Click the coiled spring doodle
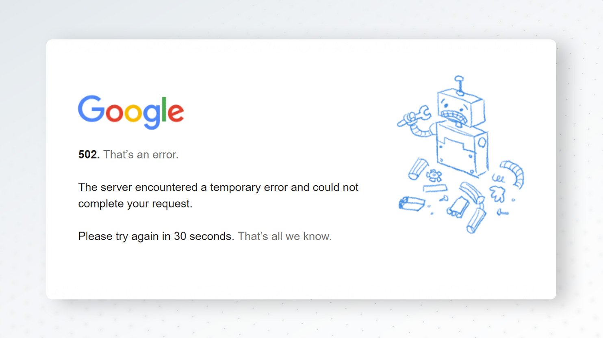603x338 pixels. (498, 178)
